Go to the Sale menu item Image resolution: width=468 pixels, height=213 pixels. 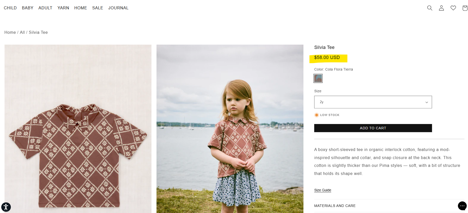[x=98, y=8]
